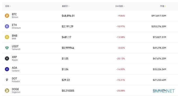This screenshot has height=96, width=178.
Task: Select the Polkadot logo icon
Action: coord(7,80)
